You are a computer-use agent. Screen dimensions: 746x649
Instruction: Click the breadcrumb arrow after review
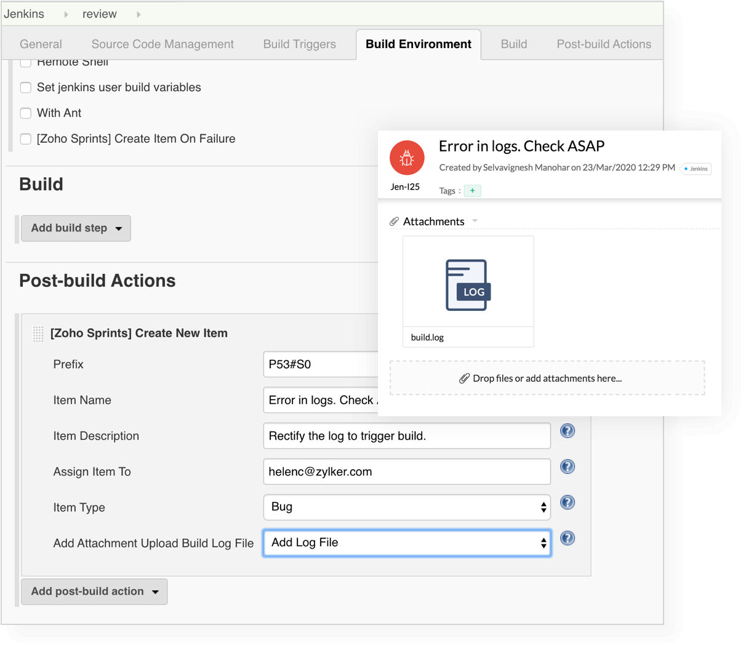138,14
